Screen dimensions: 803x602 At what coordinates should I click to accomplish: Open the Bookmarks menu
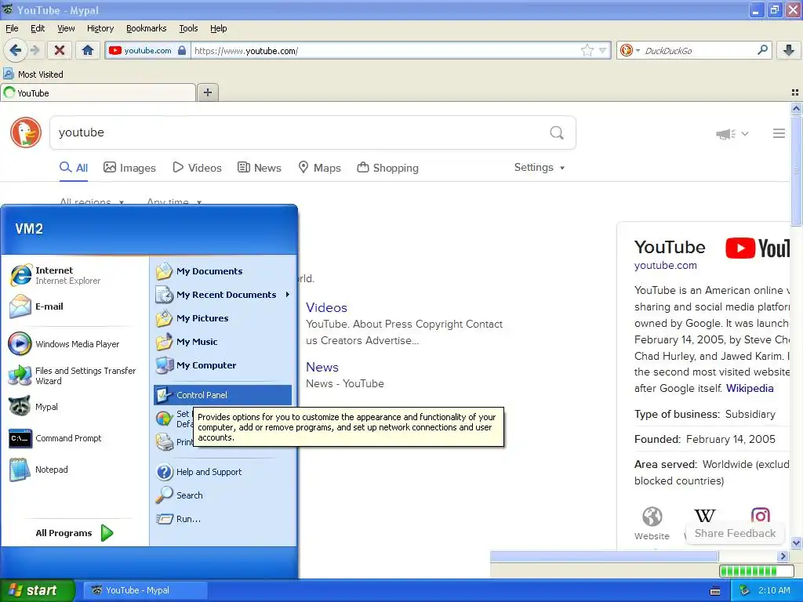pyautogui.click(x=146, y=28)
